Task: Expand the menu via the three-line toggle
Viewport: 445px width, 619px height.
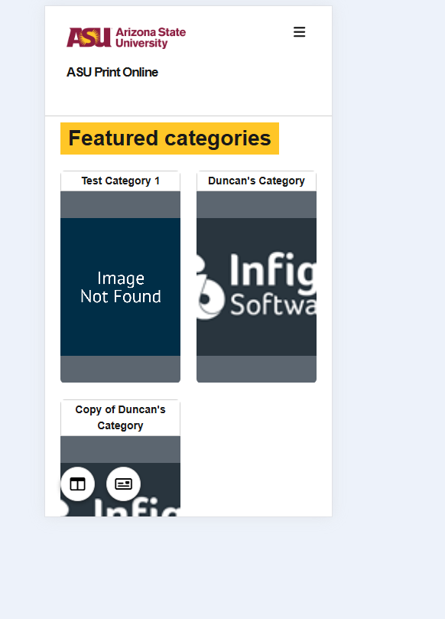Action: click(x=299, y=32)
